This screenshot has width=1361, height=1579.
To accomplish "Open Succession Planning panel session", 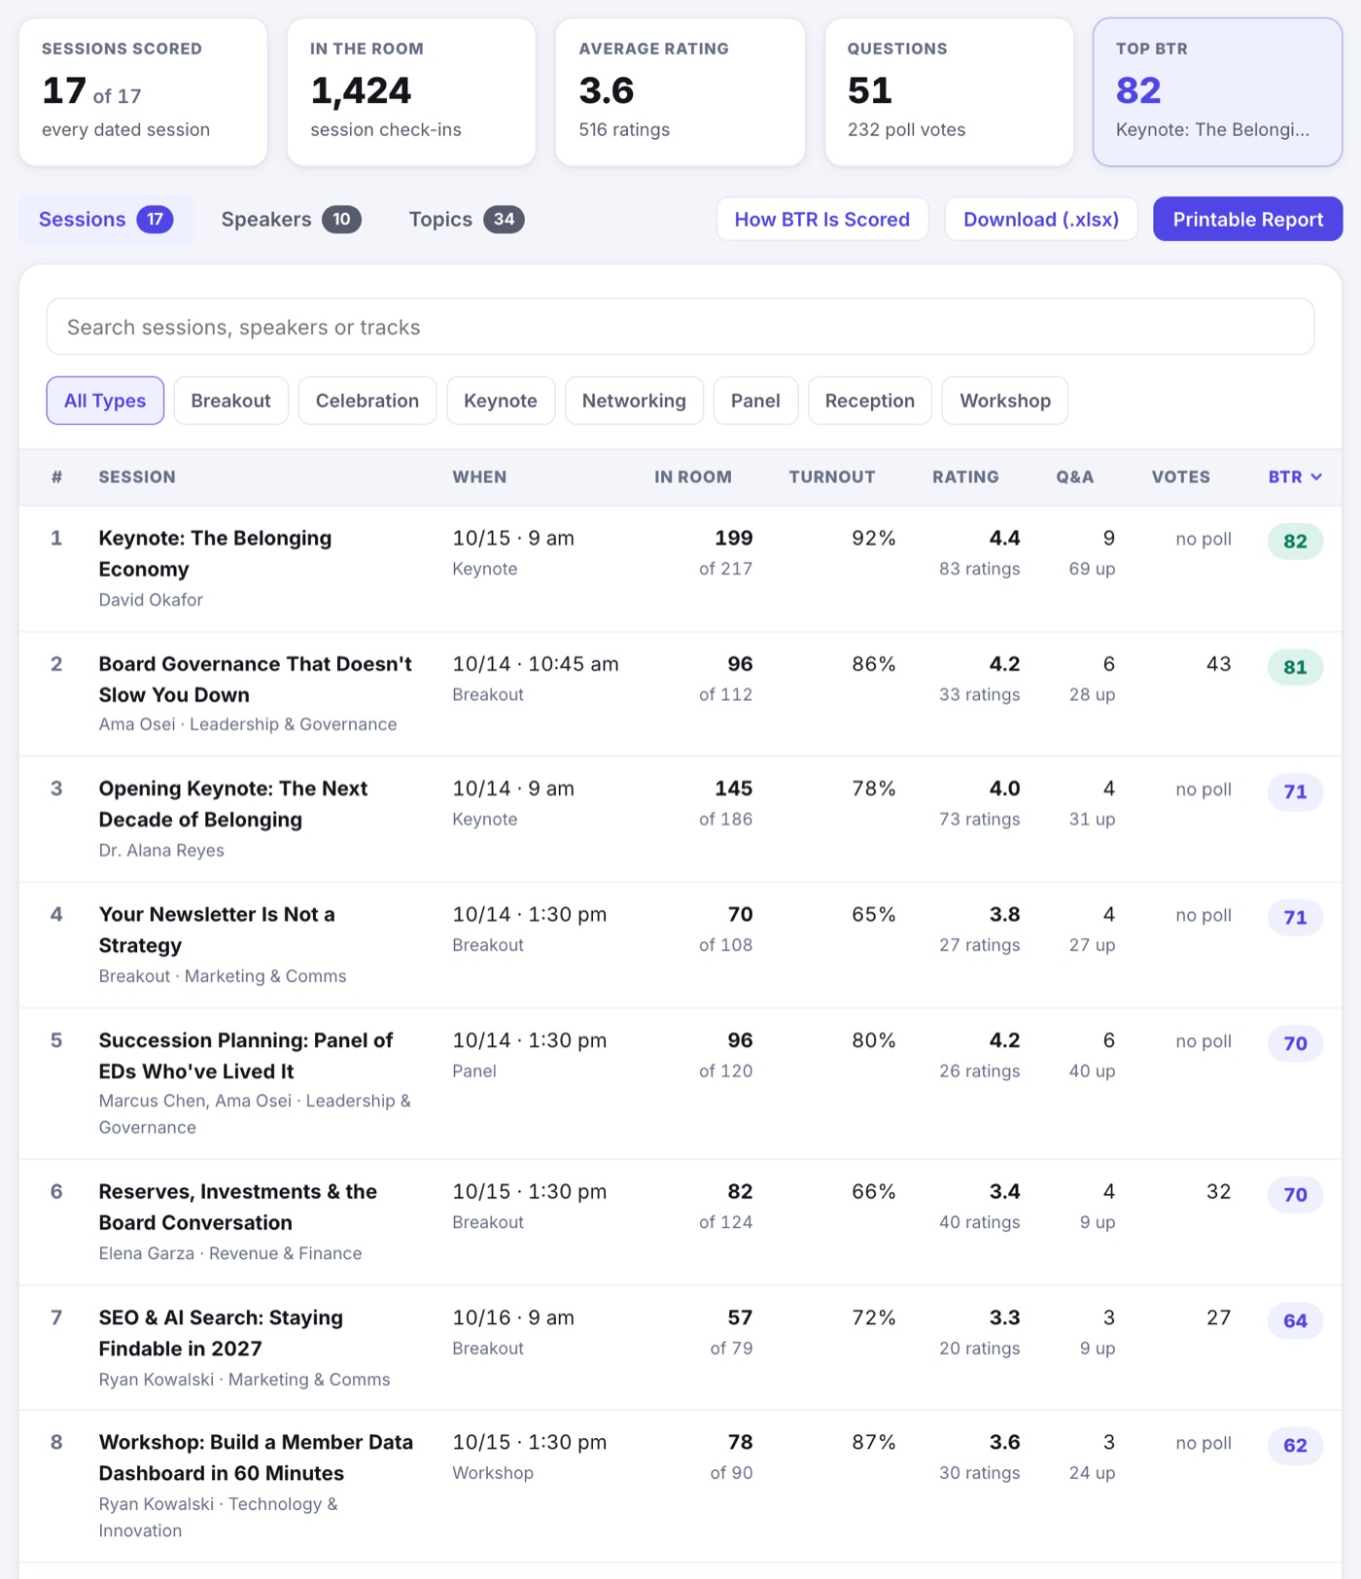I will [246, 1056].
